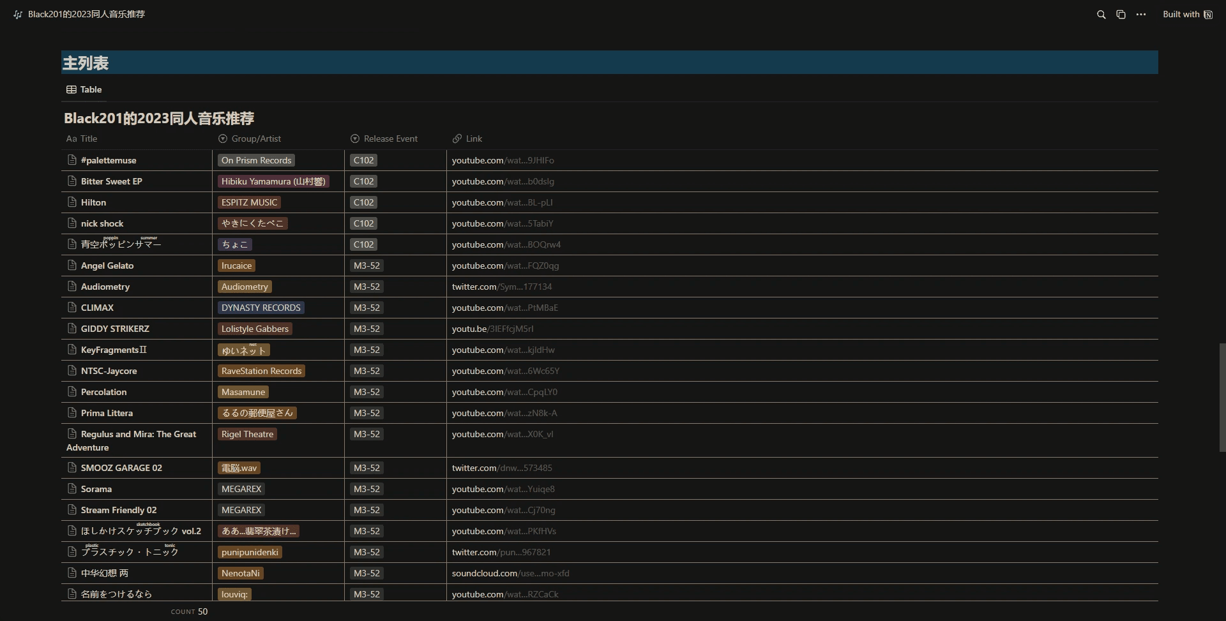Open the Bitter Sweet EP page title
Image resolution: width=1226 pixels, height=621 pixels.
(111, 181)
